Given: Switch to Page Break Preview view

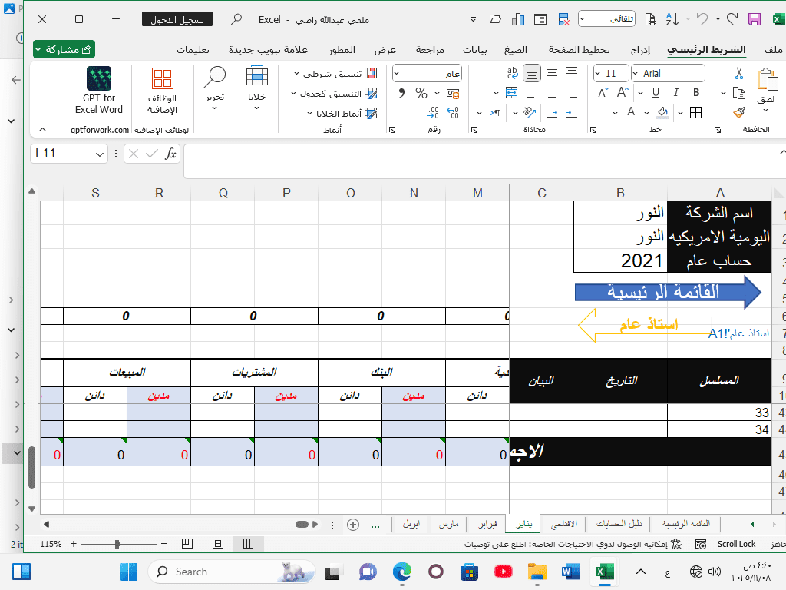Looking at the screenshot, I should click(187, 543).
